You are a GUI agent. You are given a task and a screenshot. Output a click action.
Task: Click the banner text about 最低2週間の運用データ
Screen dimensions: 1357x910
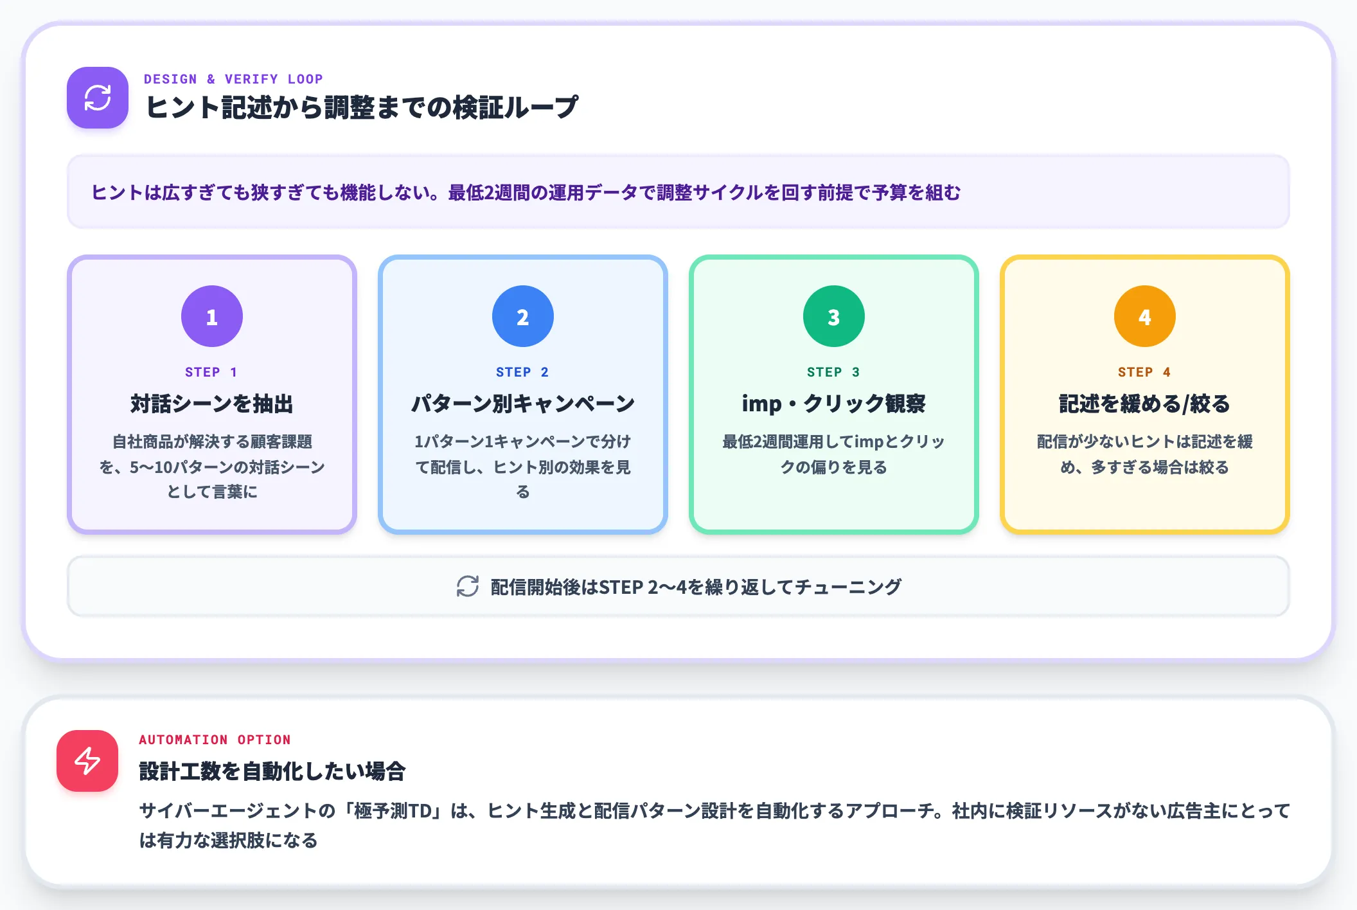click(526, 192)
